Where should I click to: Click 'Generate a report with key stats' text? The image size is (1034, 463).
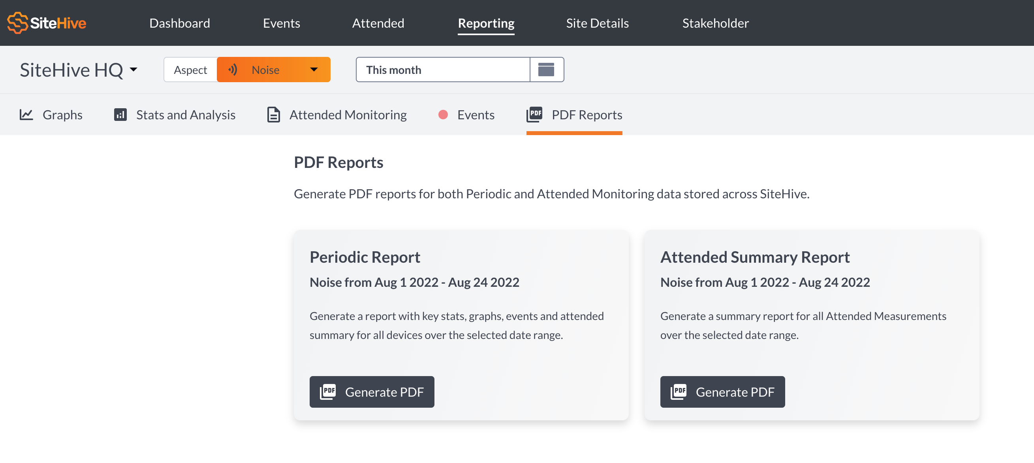point(457,325)
